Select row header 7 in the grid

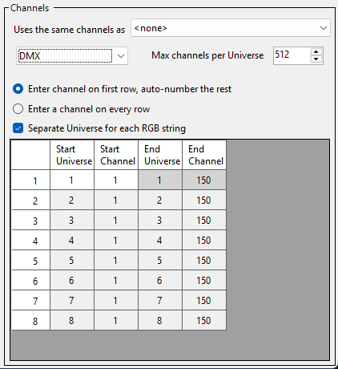30,301
